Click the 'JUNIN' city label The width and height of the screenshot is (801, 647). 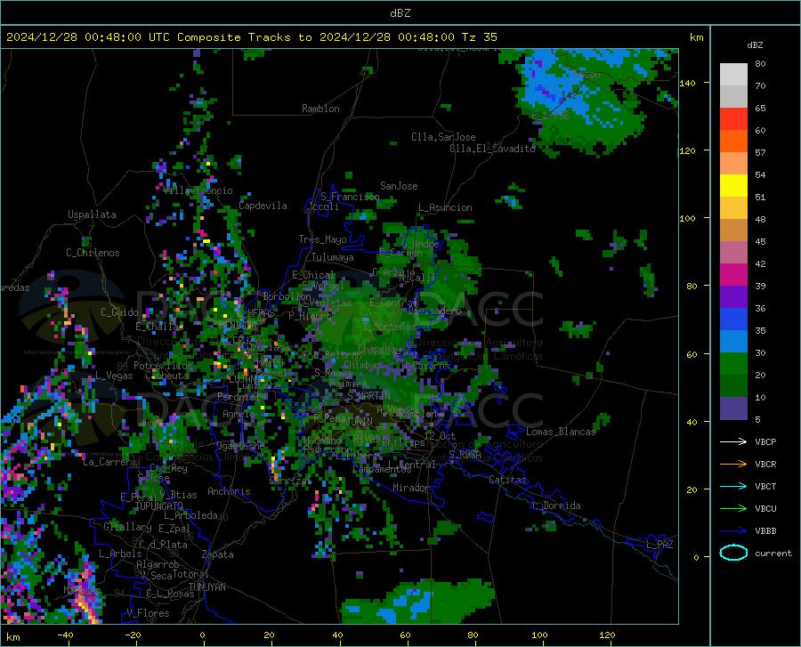[x=360, y=422]
